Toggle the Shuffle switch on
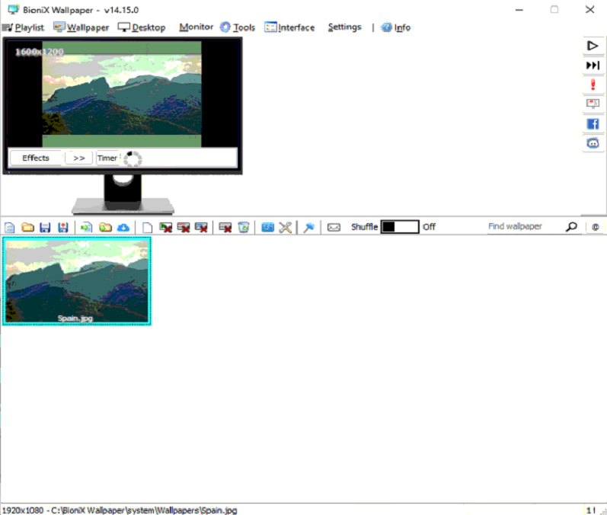The height and width of the screenshot is (515, 607). pyautogui.click(x=400, y=227)
